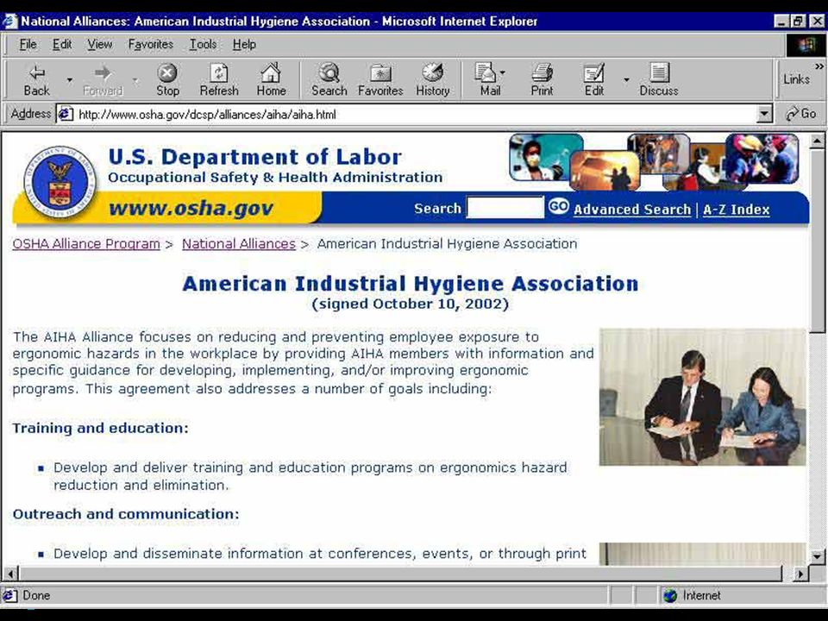Click the signing ceremony photo of two people

click(x=702, y=397)
